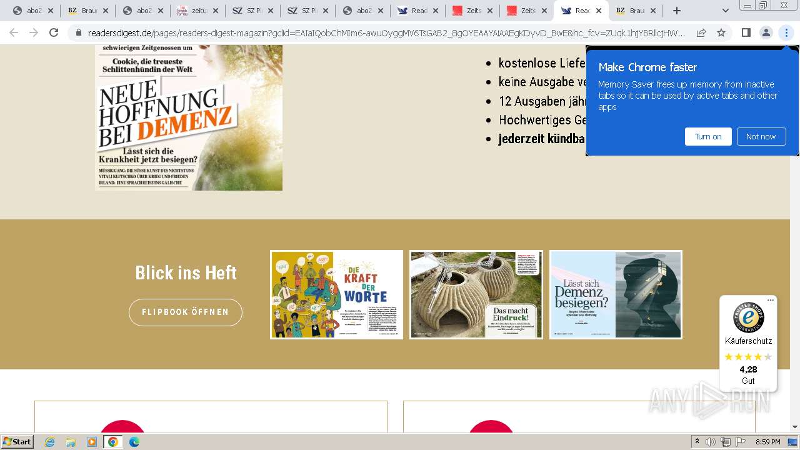Viewport: 800px width, 450px height.
Task: Open the media player taskbar icon
Action: (92, 442)
